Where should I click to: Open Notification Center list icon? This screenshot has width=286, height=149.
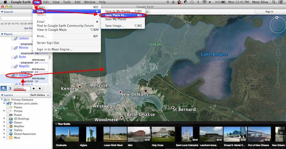coord(281,2)
